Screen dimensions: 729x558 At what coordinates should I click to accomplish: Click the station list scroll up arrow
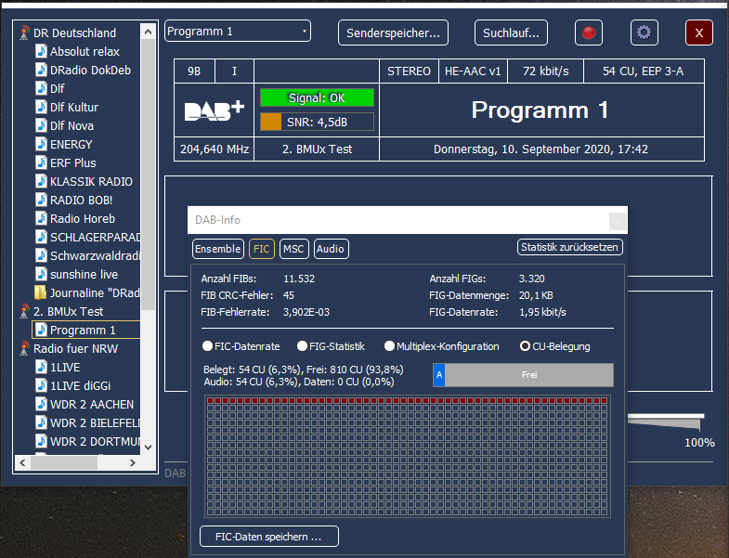148,32
